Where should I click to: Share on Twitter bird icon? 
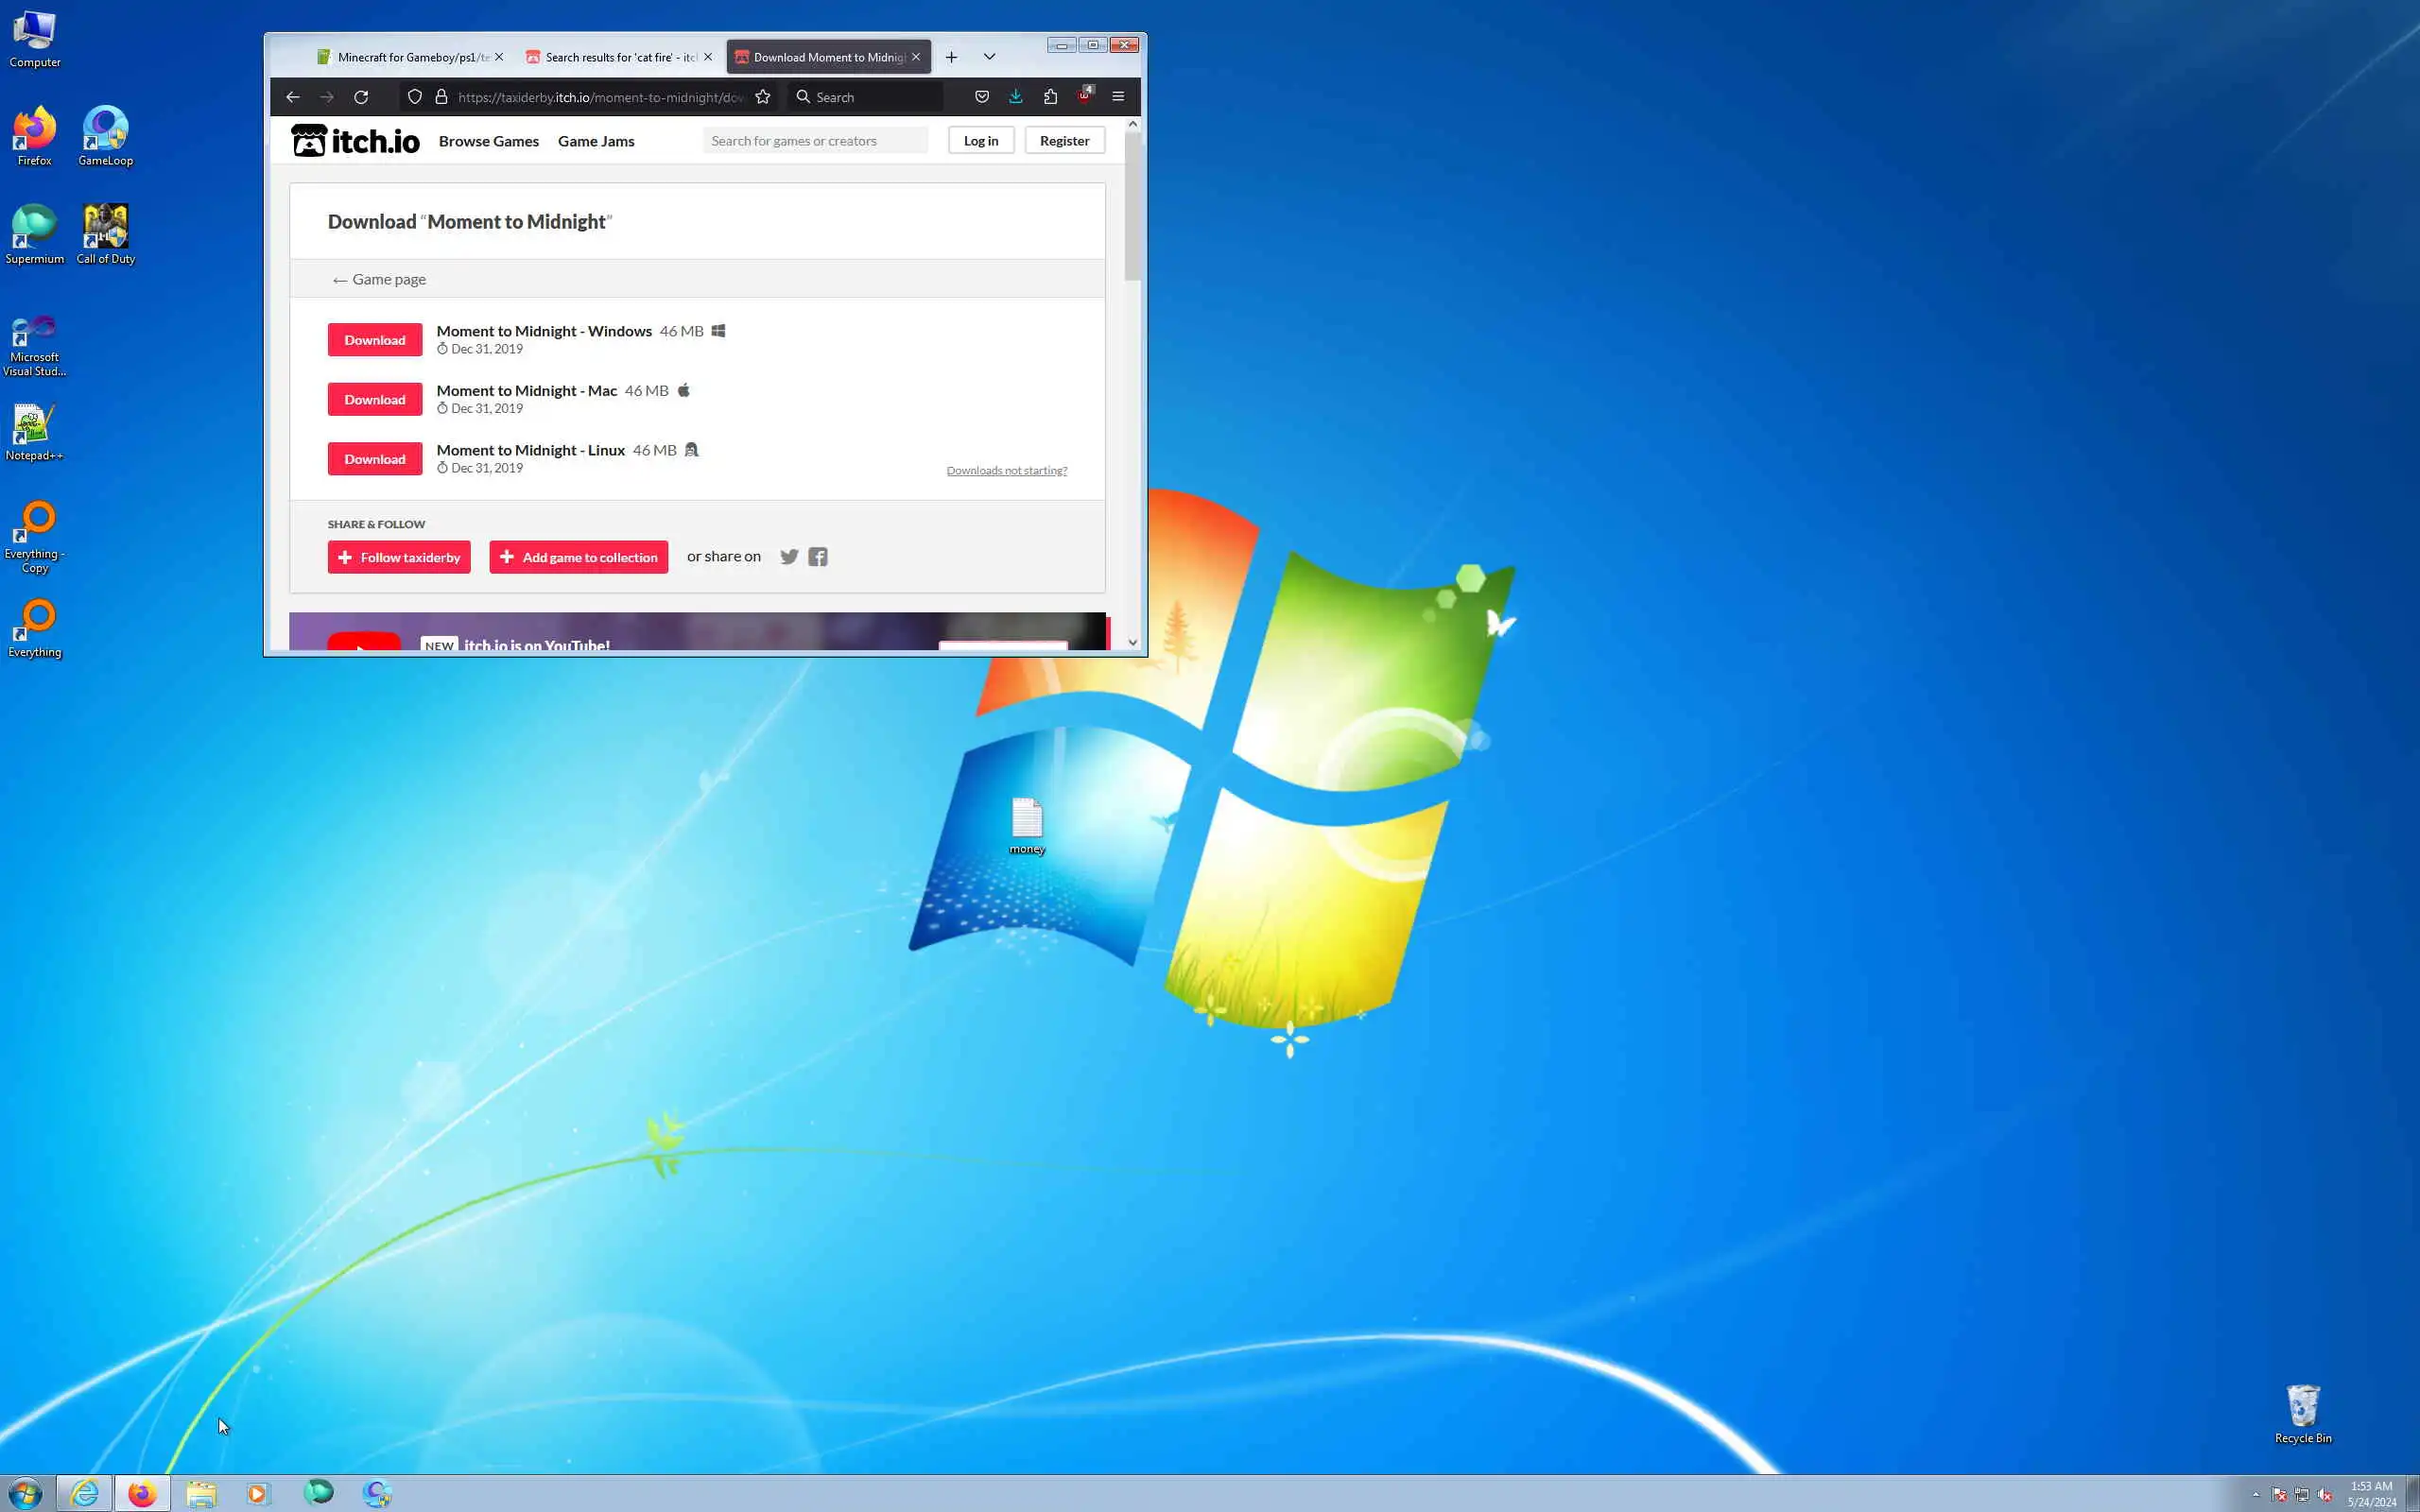coord(789,557)
